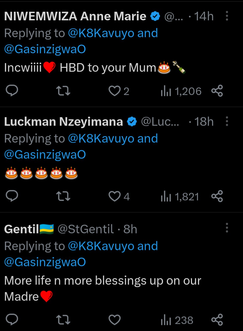Share NIWEMWIZA Anne Marie's tweet
Viewport: 243px width, 331px height.
point(217,91)
